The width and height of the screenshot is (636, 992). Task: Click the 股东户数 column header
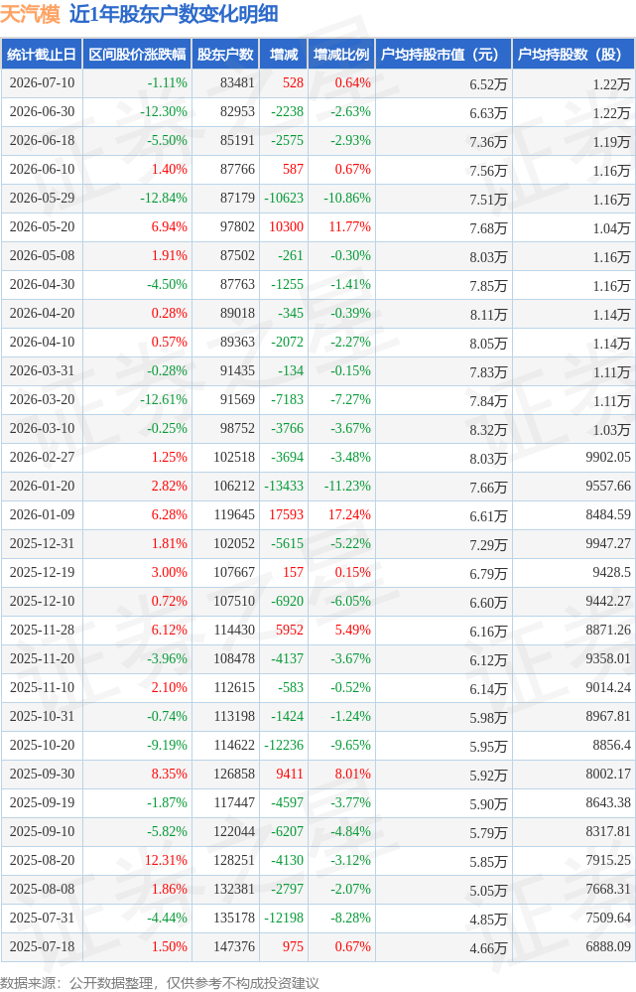[x=225, y=55]
